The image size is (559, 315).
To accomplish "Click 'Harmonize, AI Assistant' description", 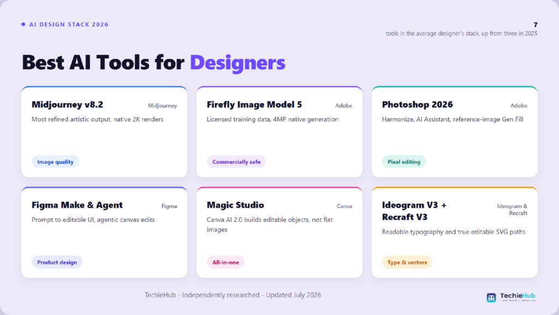I will click(453, 119).
